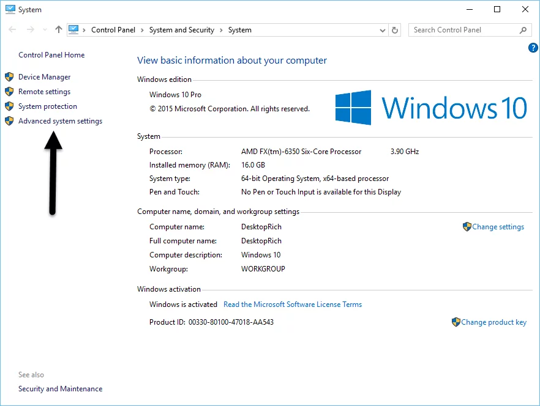Click the shield icon beside Remote settings
This screenshot has width=540, height=406.
9,92
